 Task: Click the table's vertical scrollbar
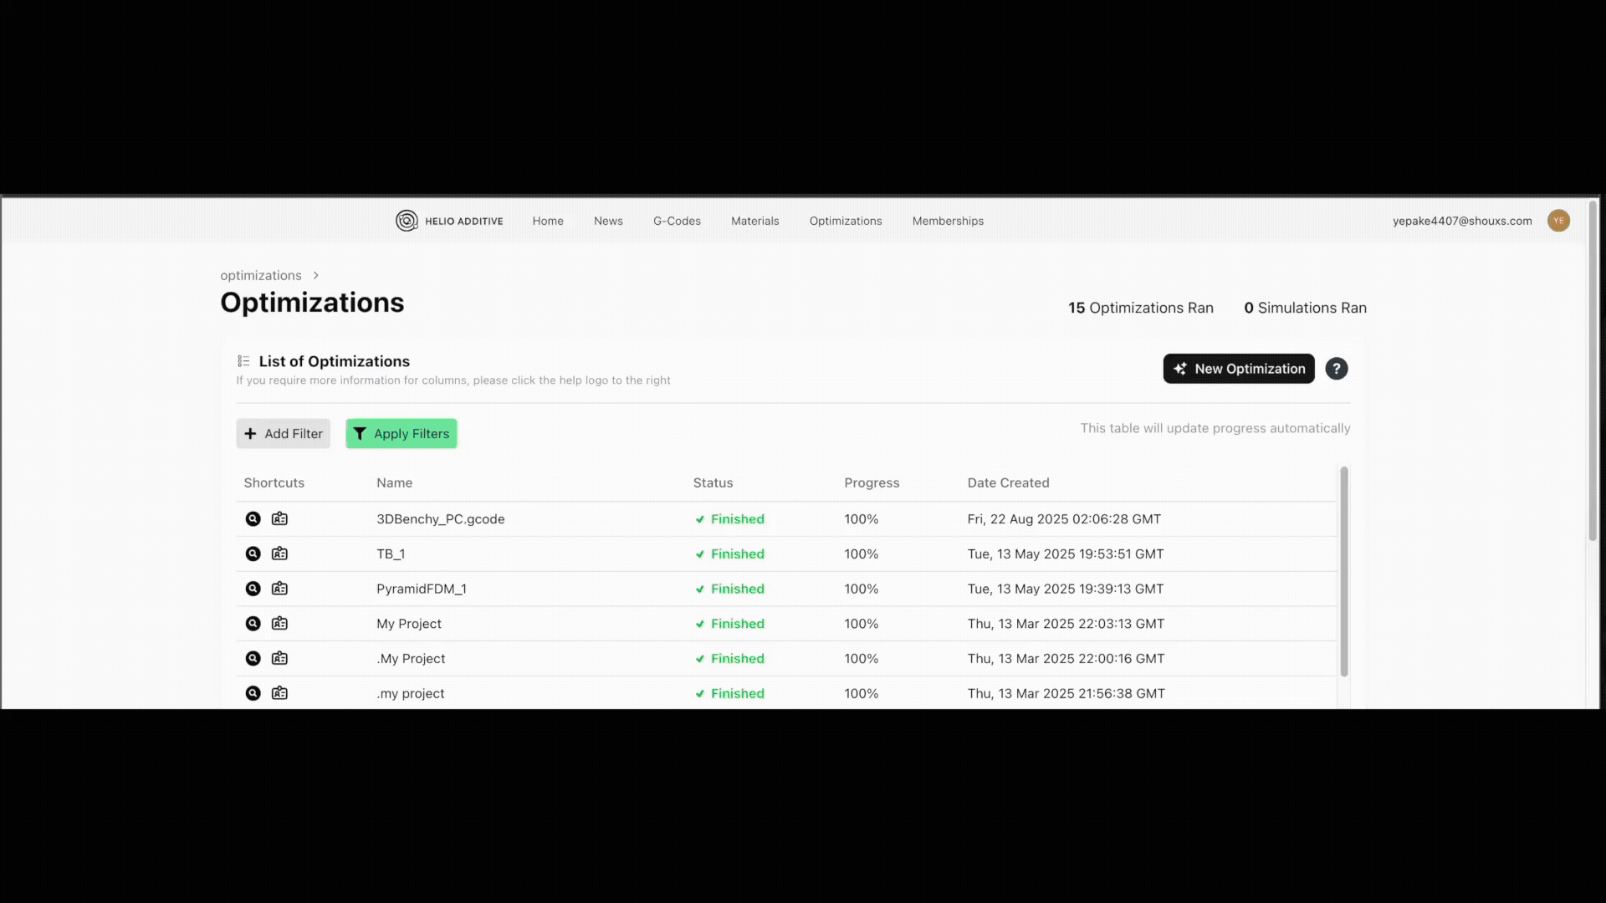pyautogui.click(x=1343, y=572)
